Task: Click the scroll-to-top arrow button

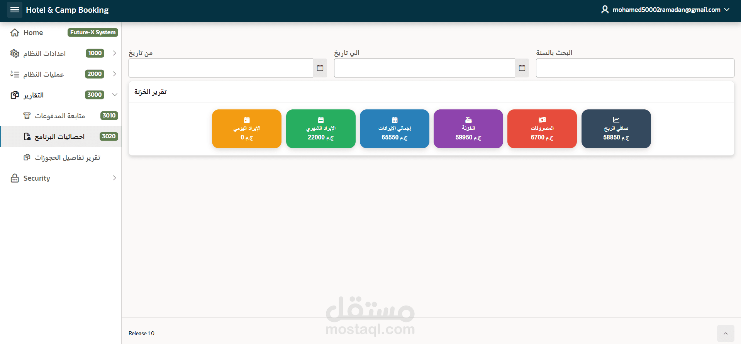Action: coord(726,333)
